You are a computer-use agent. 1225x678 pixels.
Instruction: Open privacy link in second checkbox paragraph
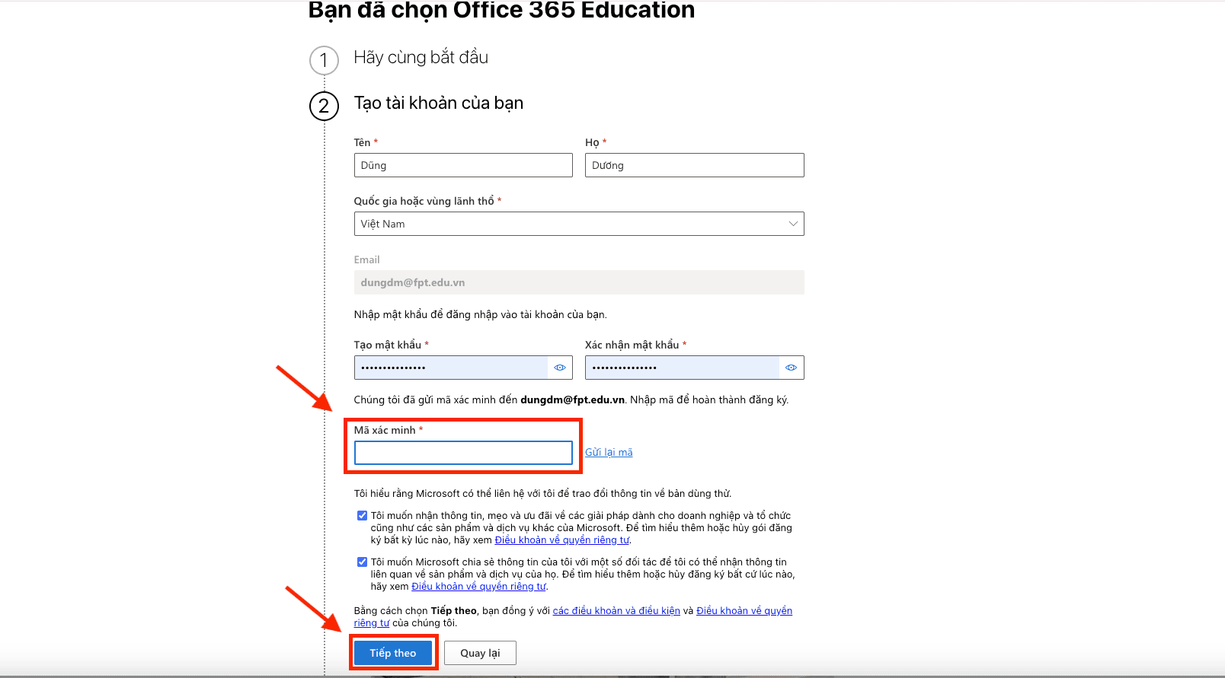478,586
